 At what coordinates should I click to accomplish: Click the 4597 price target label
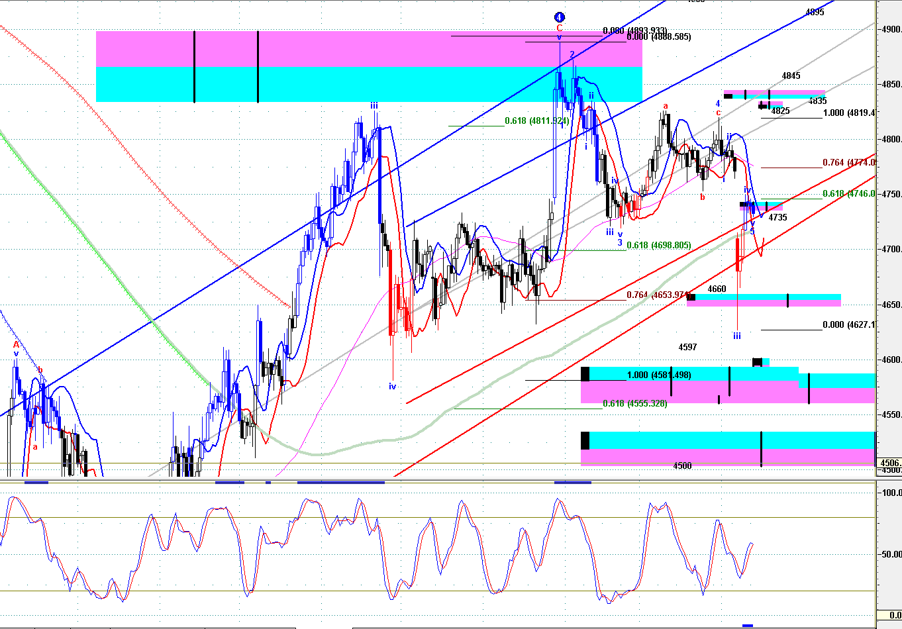click(x=687, y=348)
